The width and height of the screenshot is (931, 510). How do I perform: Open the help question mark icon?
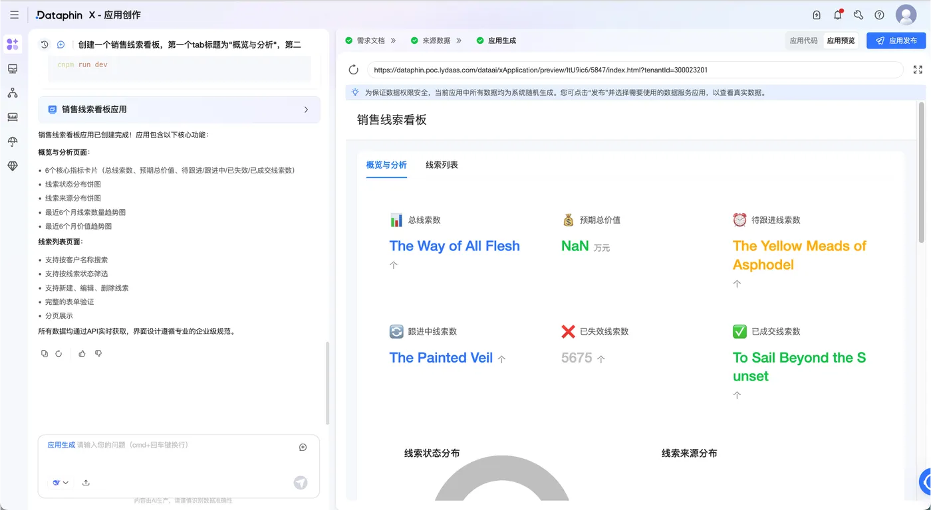click(879, 15)
